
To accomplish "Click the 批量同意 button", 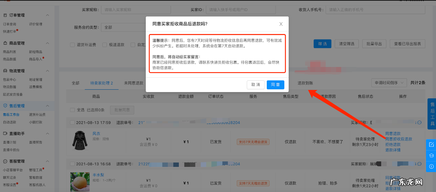I will pyautogui.click(x=122, y=110).
